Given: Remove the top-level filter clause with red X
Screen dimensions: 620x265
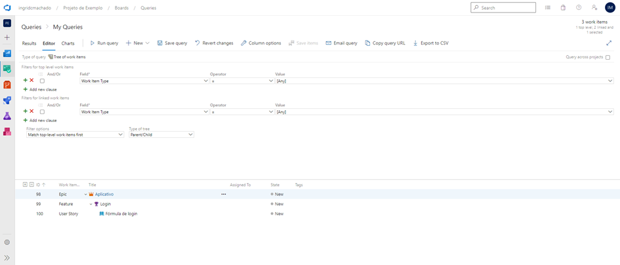Looking at the screenshot, I should [31, 81].
